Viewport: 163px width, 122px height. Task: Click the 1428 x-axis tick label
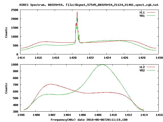click(x=142, y=58)
